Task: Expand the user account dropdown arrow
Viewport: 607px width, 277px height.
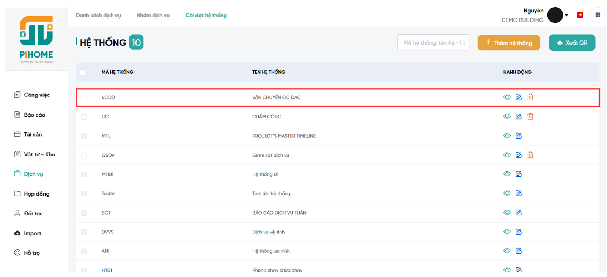Action: click(x=566, y=16)
